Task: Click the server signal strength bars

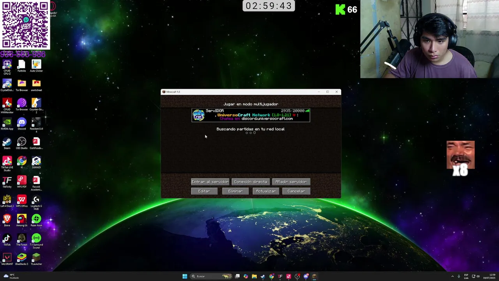Action: [307, 111]
